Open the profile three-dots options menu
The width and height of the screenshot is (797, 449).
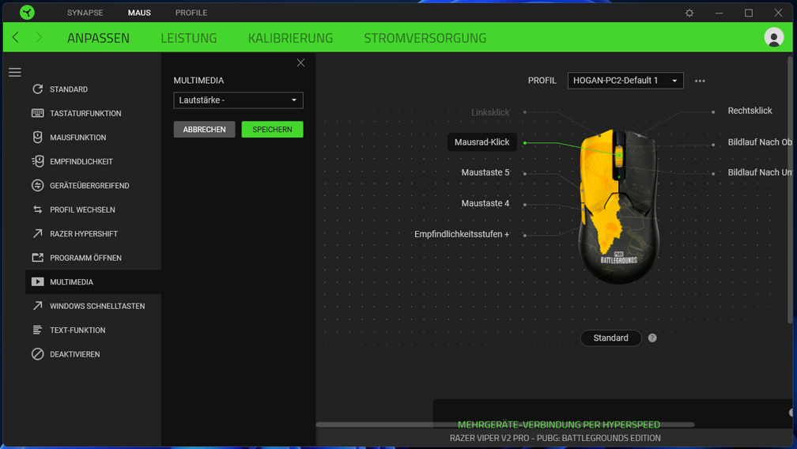point(700,81)
